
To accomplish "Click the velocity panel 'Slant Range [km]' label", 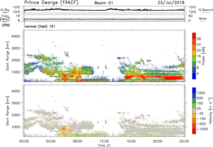I will click(x=7, y=111).
